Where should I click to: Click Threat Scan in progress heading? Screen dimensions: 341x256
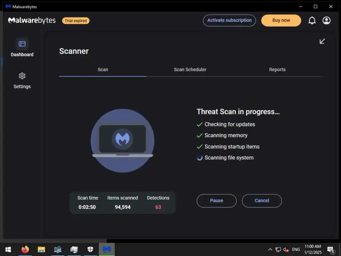click(238, 112)
